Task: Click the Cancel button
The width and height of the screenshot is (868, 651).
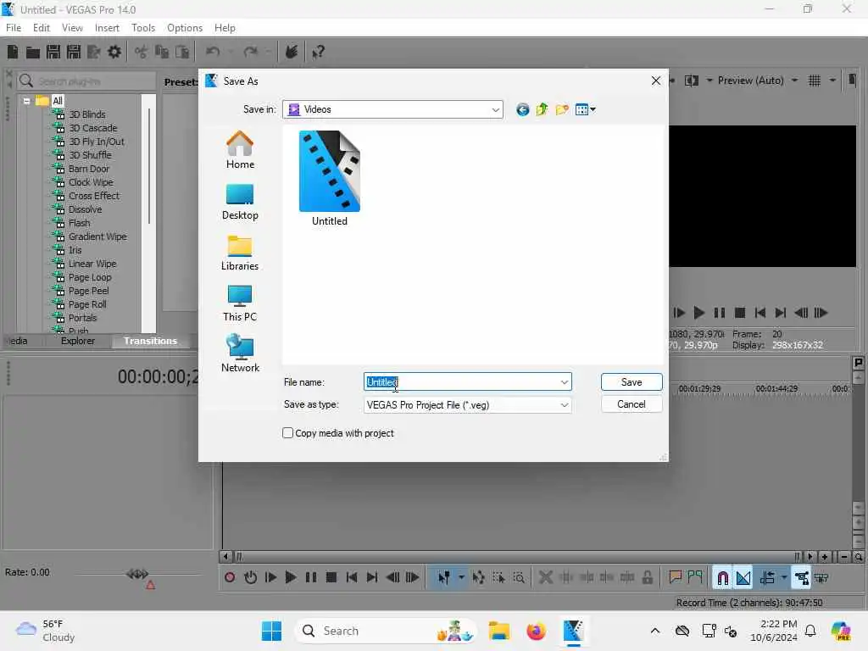Action: (x=631, y=404)
